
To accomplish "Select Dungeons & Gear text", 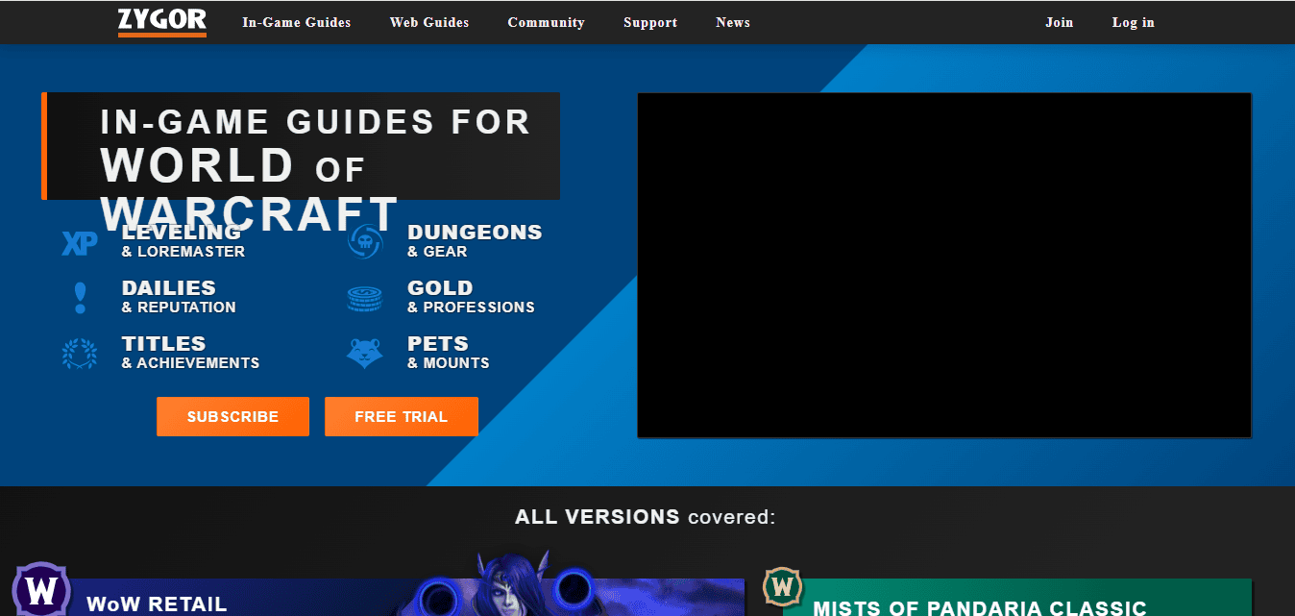I will pyautogui.click(x=475, y=241).
